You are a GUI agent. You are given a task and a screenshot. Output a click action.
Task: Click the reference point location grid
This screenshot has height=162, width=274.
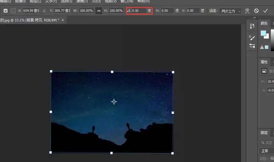(x=13, y=11)
